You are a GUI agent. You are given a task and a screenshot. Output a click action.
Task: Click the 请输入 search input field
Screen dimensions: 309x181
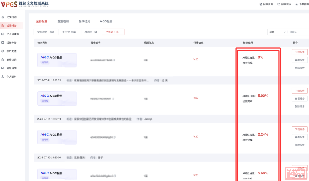pyautogui.click(x=298, y=32)
